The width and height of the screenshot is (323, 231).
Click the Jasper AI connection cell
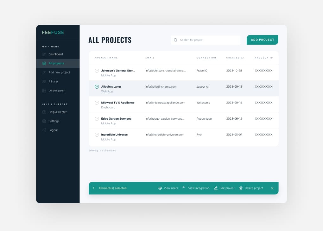[202, 87]
